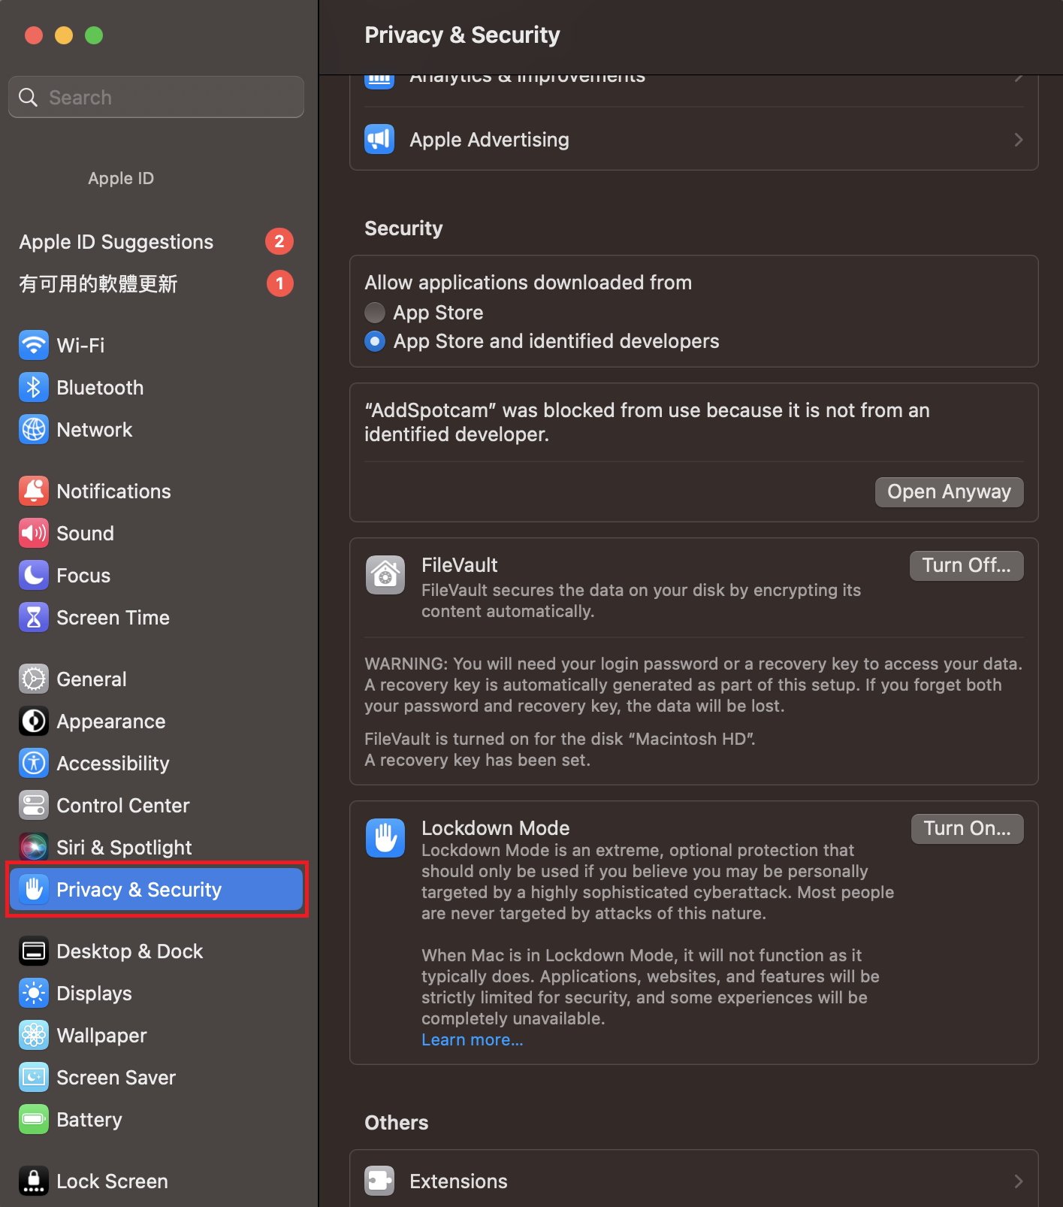This screenshot has height=1207, width=1063.
Task: Click the Displays sun icon
Action: pyautogui.click(x=34, y=994)
